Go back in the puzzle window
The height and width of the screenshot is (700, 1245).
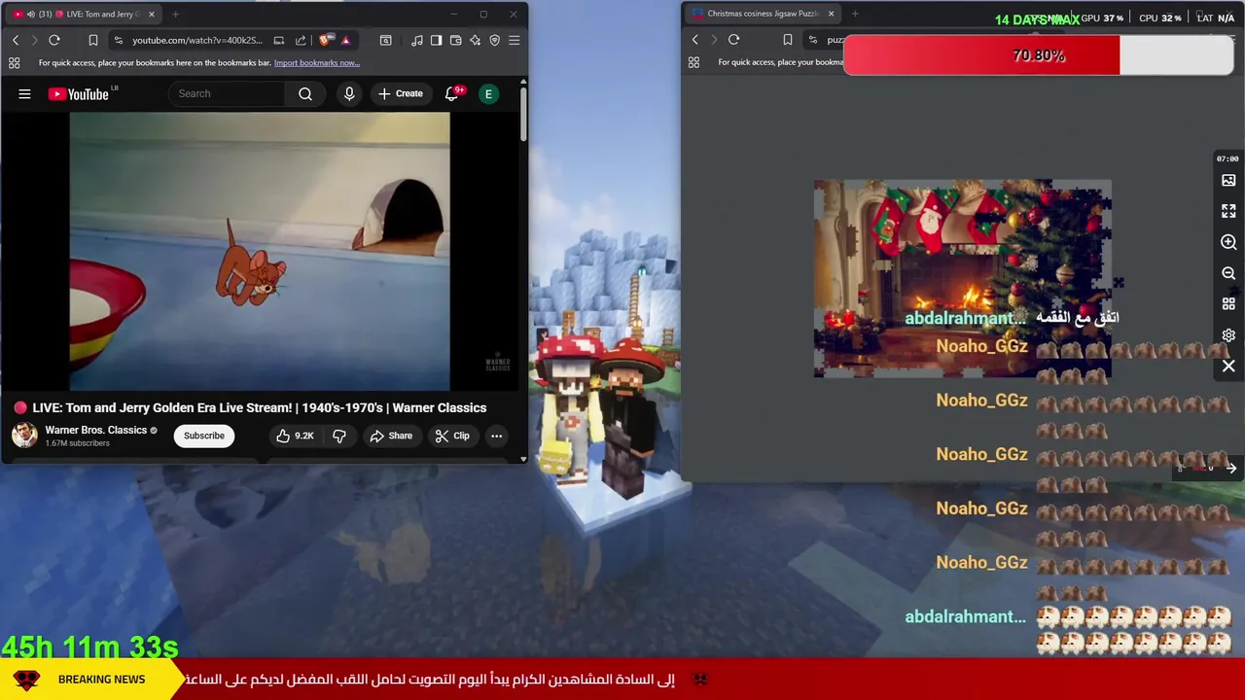[694, 40]
